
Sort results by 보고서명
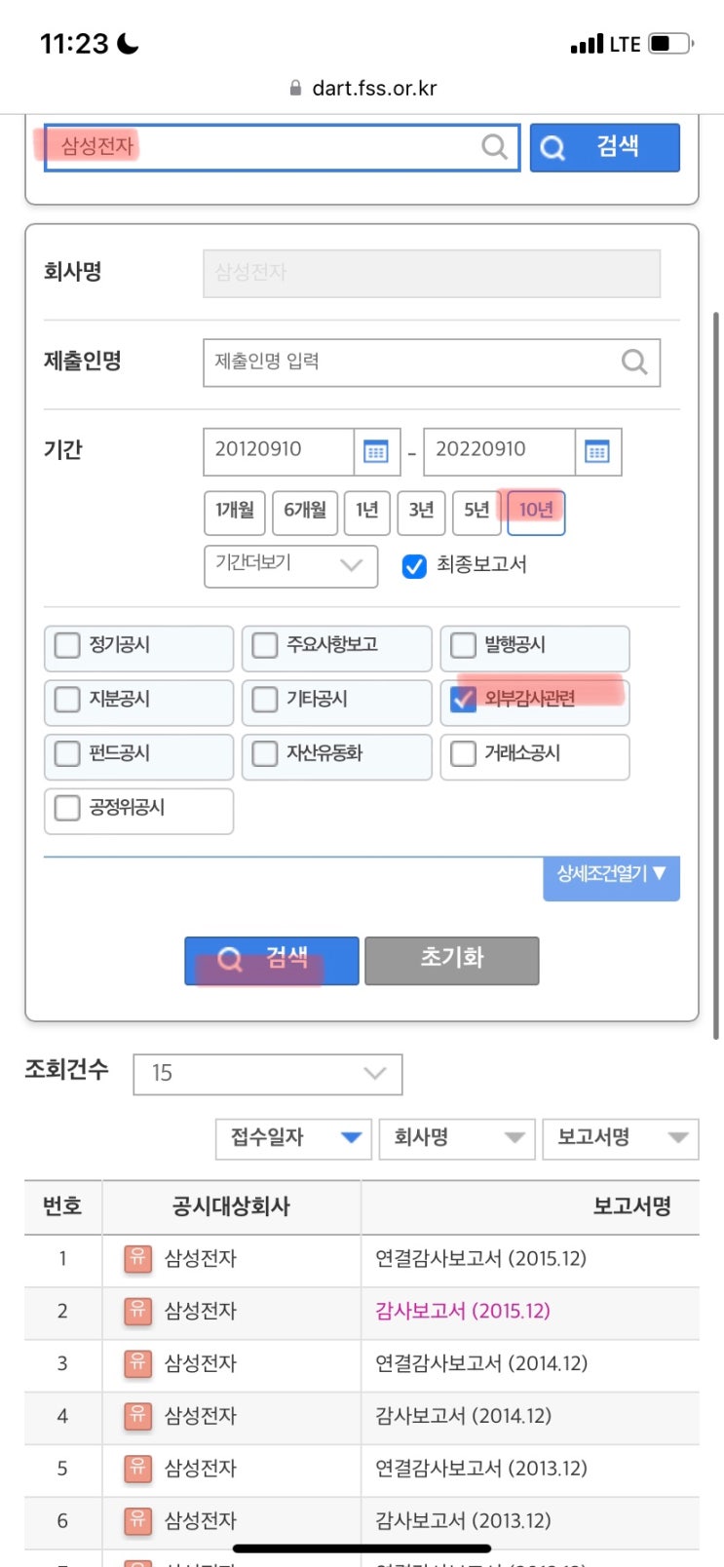pos(620,1137)
